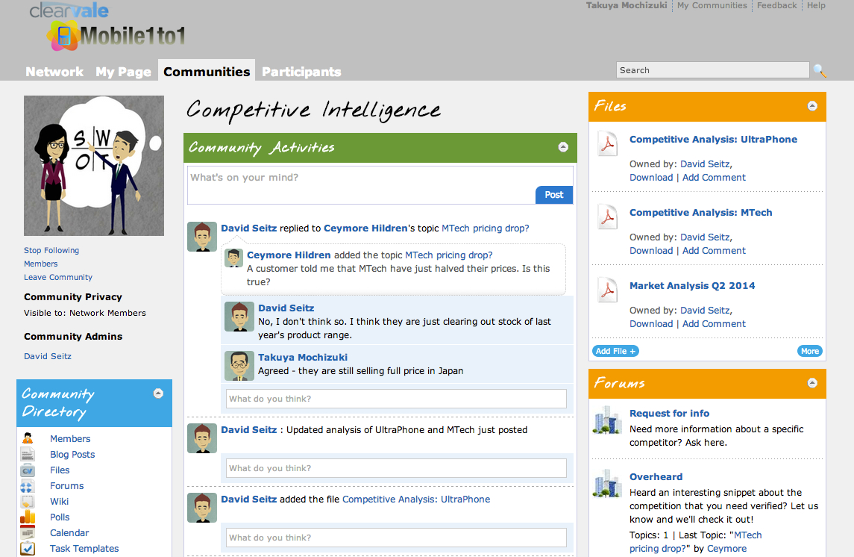
Task: Click the Wiki directory icon
Action: (x=28, y=502)
